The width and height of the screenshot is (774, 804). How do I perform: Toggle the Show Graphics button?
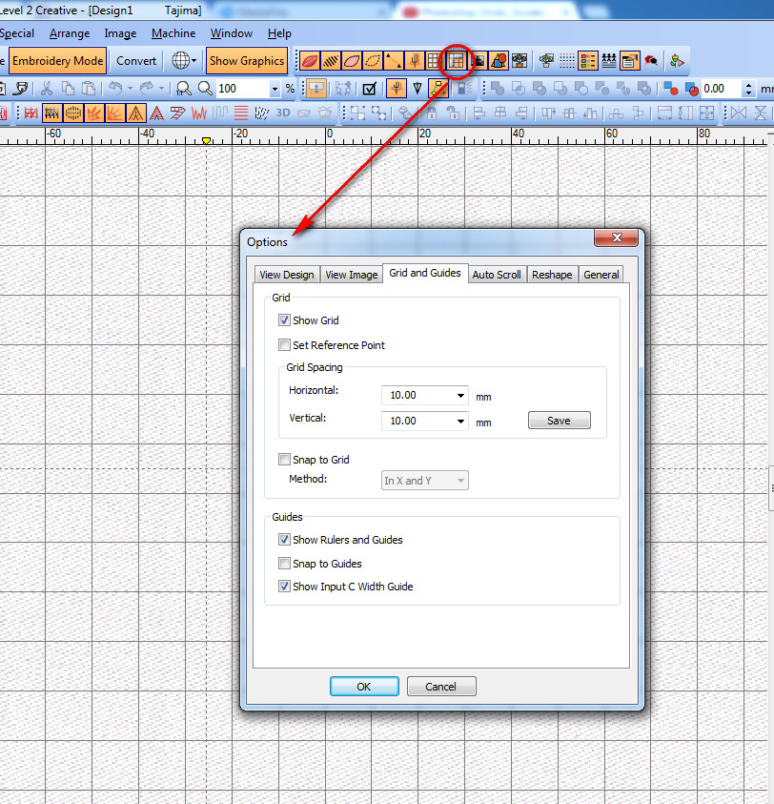247,60
